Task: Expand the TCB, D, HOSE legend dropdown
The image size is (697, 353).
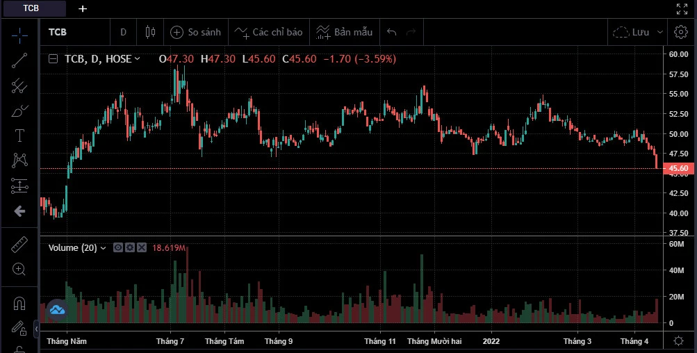Action: [137, 59]
